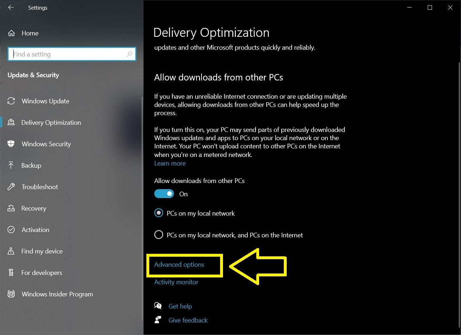
Task: Click the Windows Security shield icon
Action: [11, 144]
